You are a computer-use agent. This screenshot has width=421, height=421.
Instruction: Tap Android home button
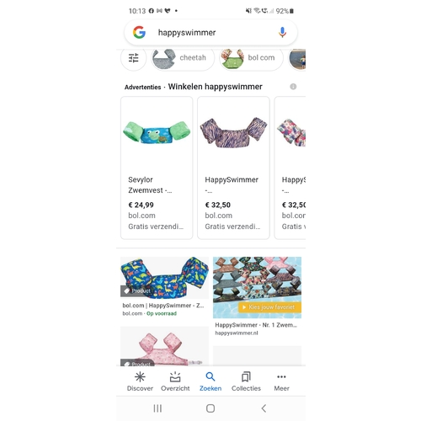click(210, 408)
